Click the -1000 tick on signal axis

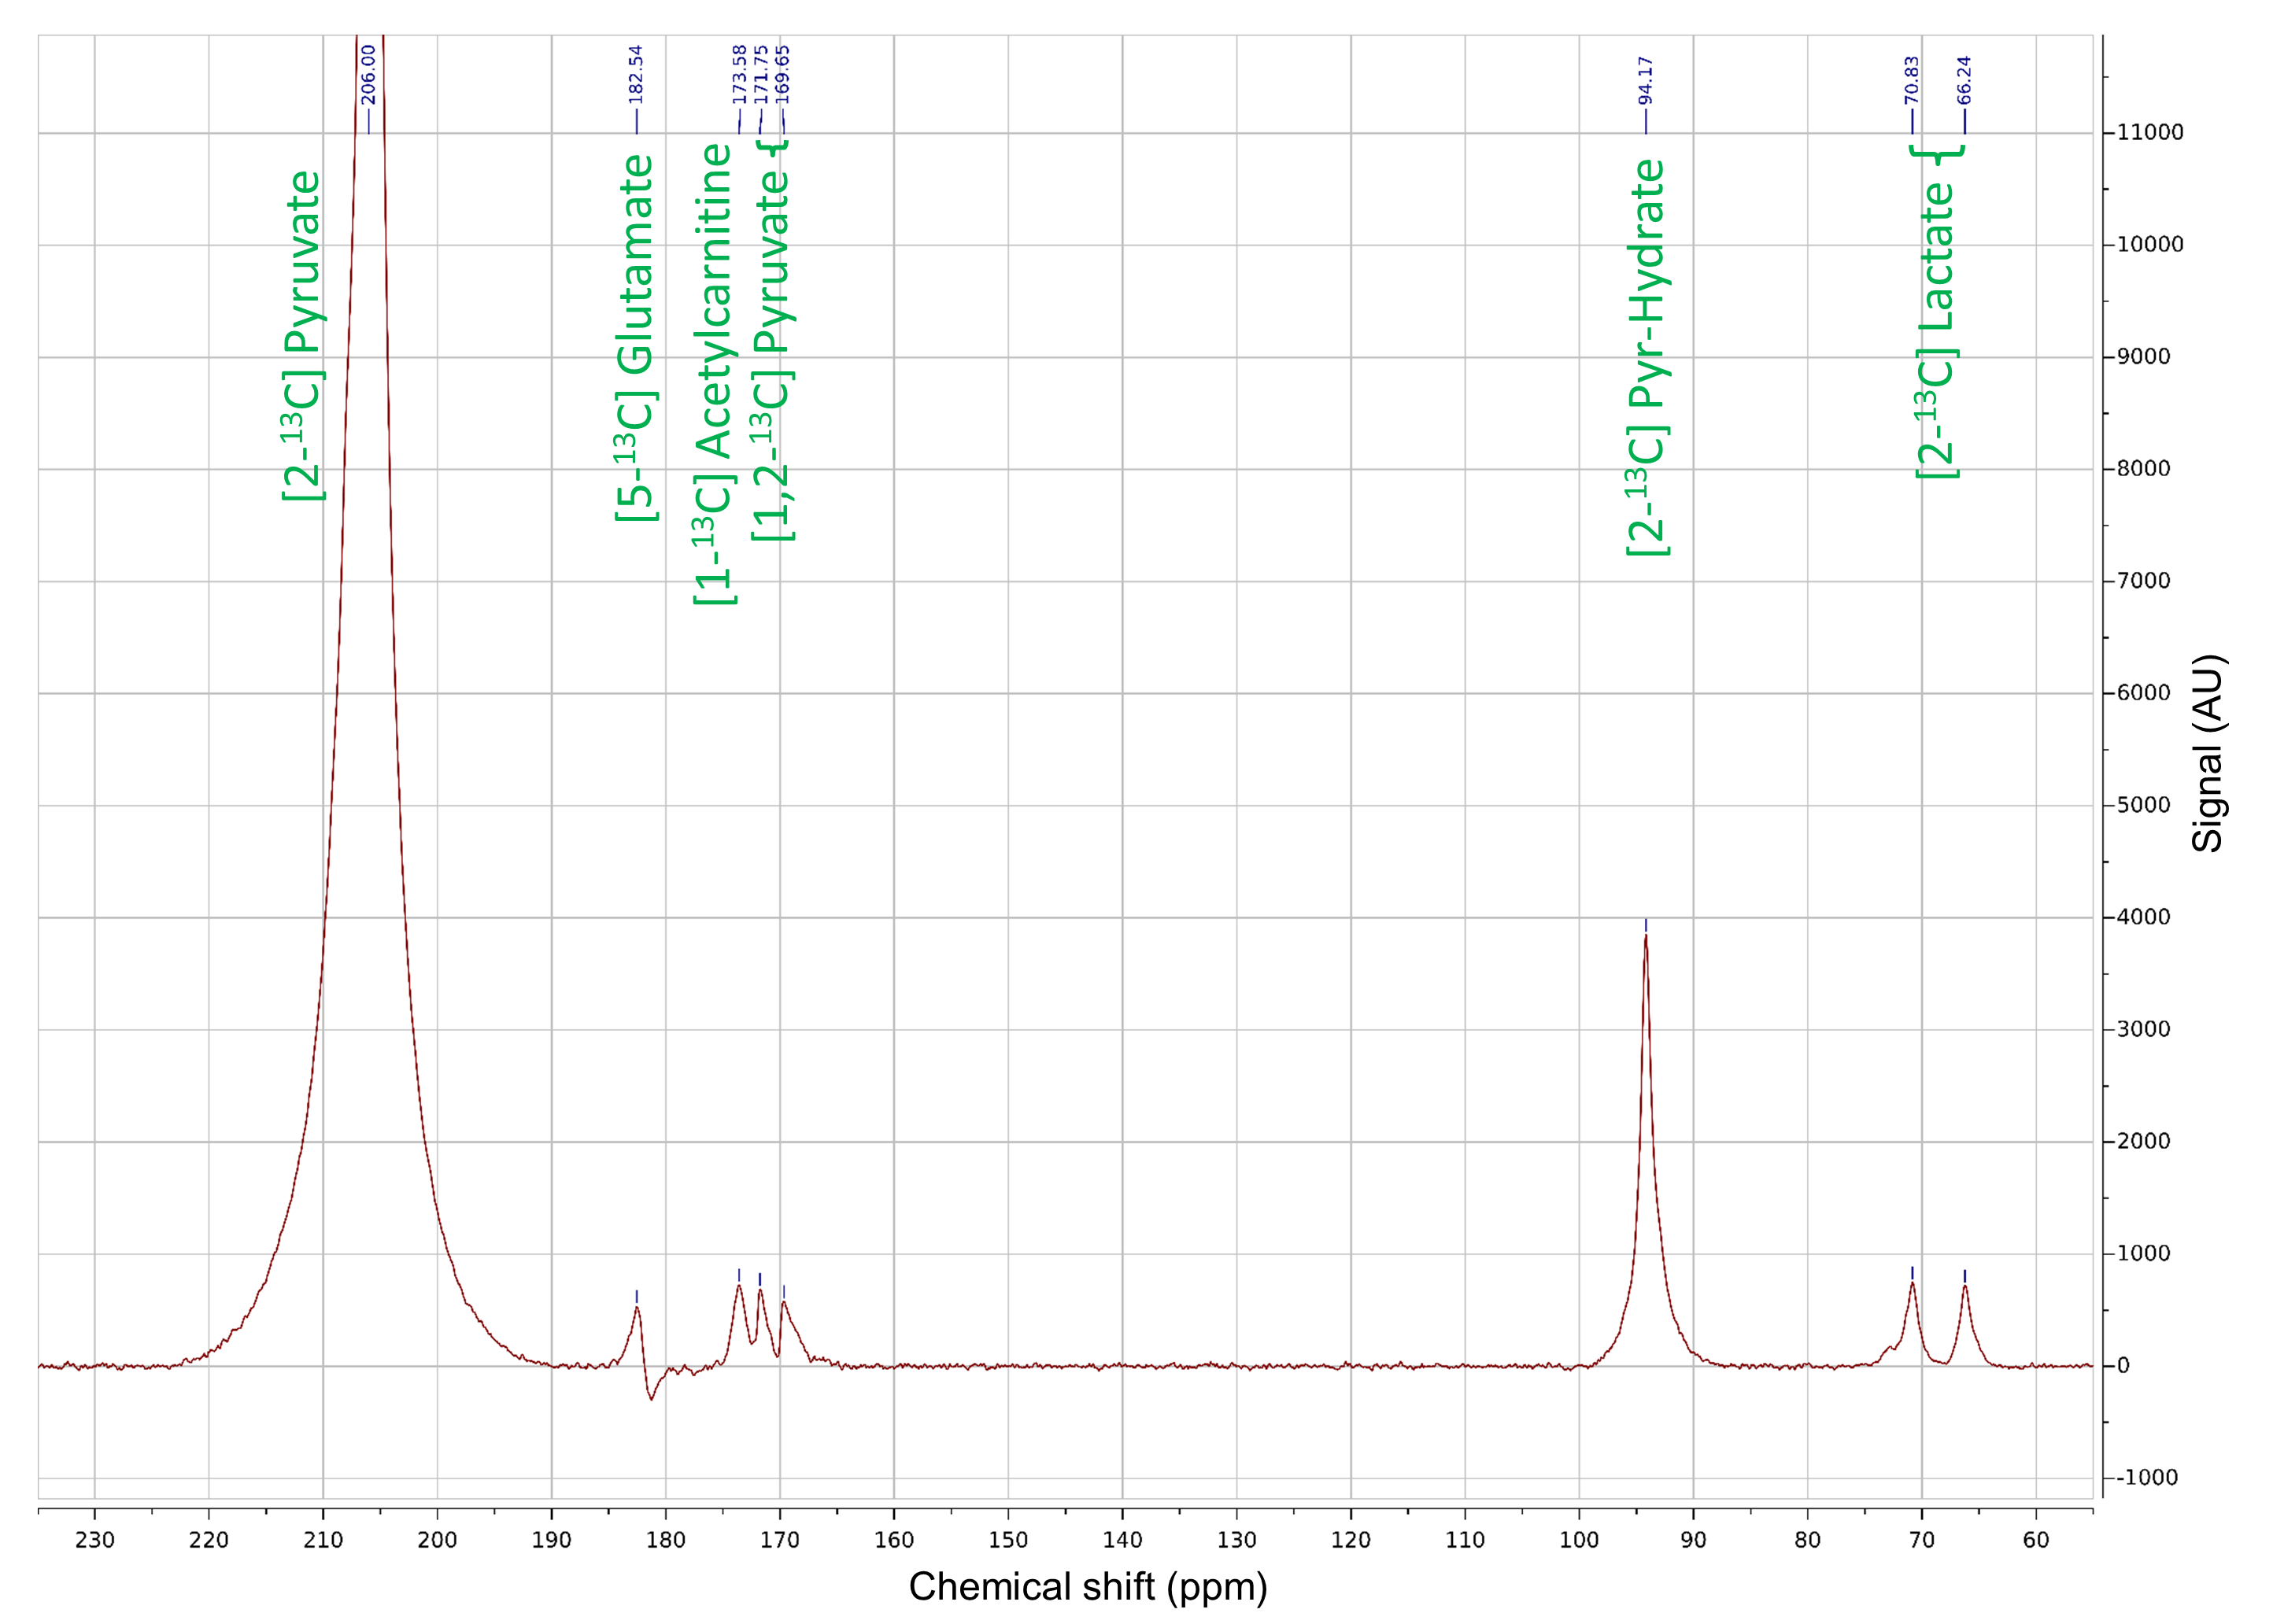pyautogui.click(x=2146, y=1478)
